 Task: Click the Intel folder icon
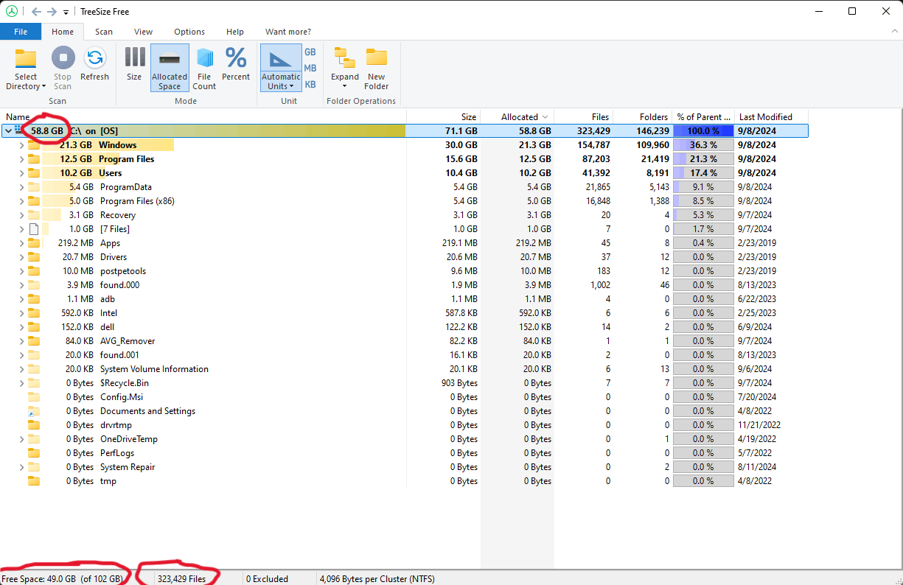coord(34,313)
